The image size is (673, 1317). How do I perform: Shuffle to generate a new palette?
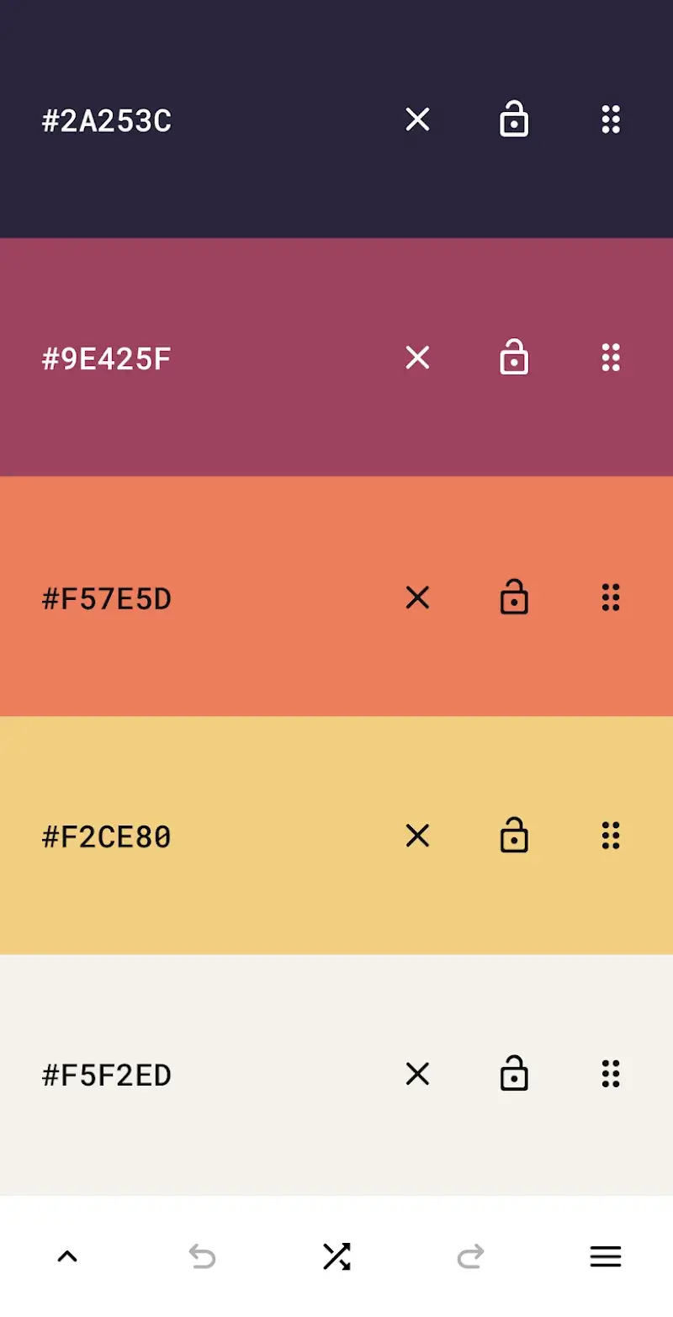point(336,1256)
